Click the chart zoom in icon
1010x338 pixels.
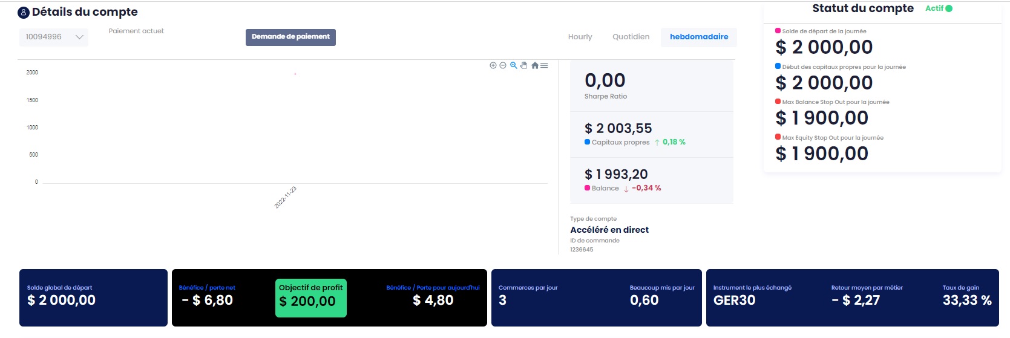pos(493,65)
